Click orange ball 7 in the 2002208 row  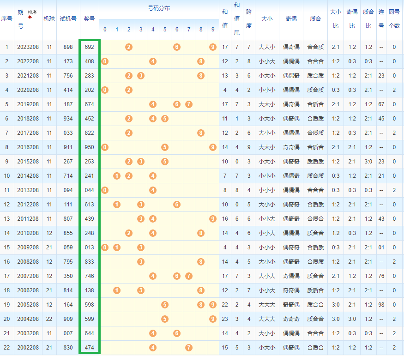(x=188, y=348)
